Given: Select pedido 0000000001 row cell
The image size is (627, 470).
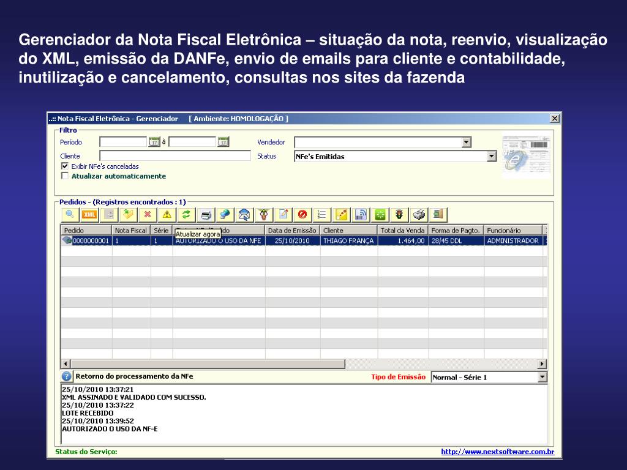Looking at the screenshot, I should pos(86,241).
